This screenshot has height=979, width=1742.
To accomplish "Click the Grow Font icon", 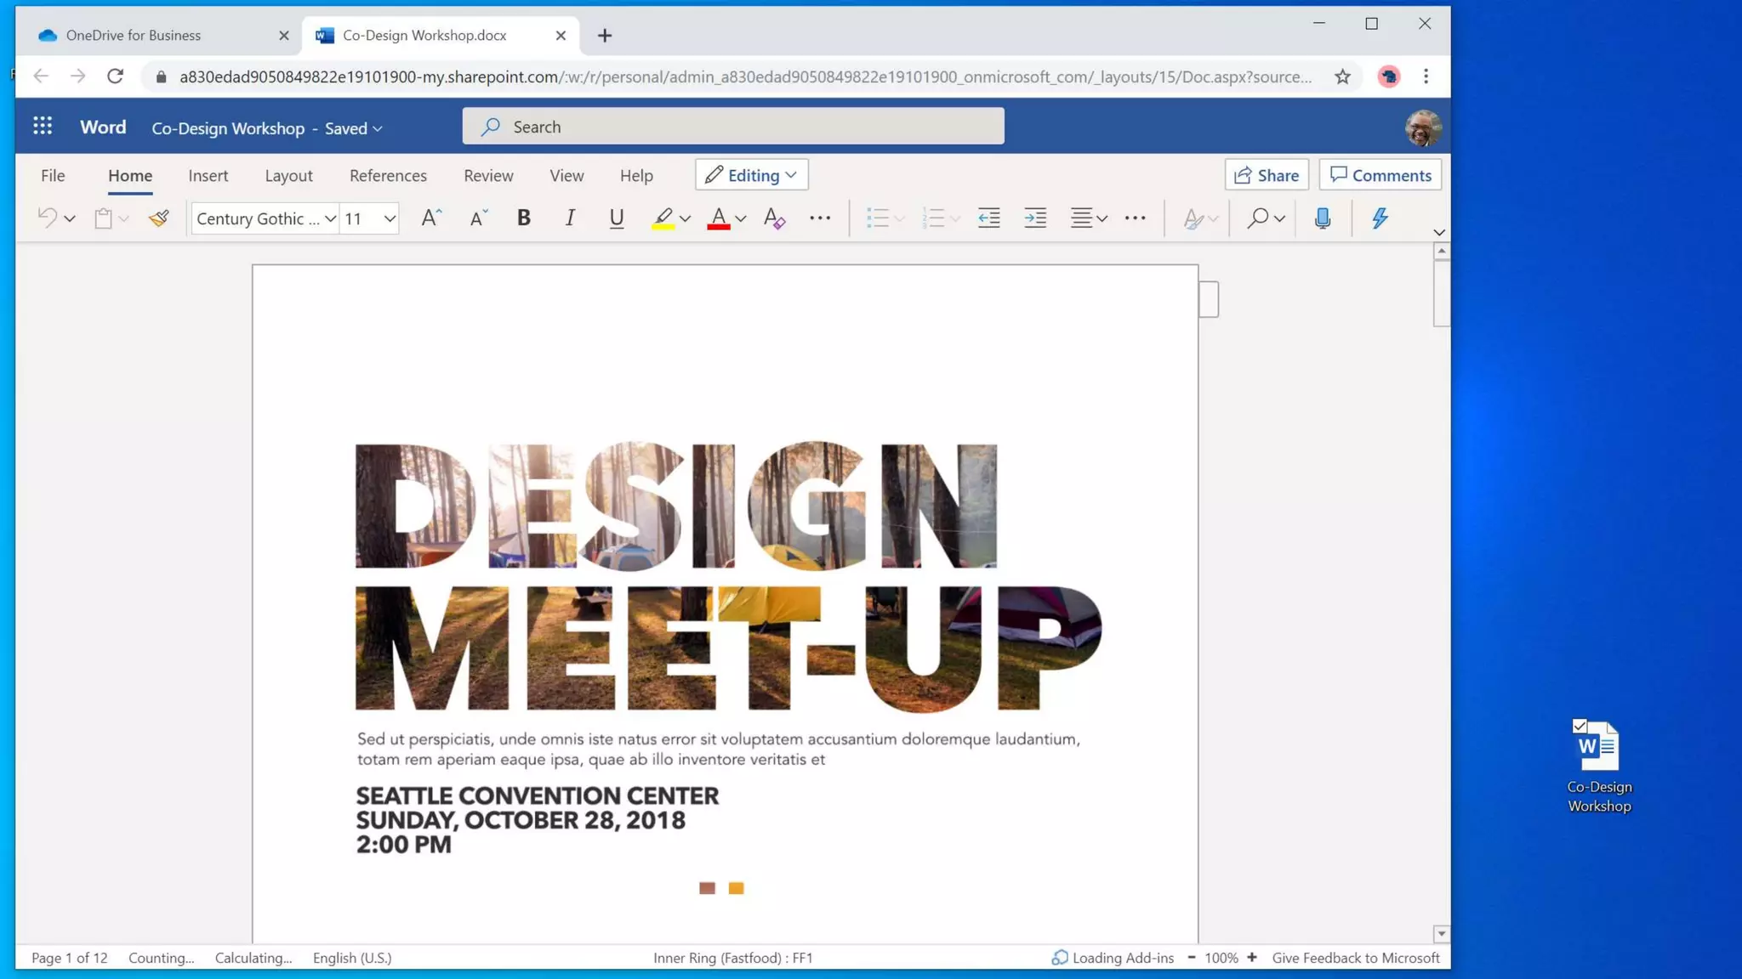I will click(x=431, y=218).
